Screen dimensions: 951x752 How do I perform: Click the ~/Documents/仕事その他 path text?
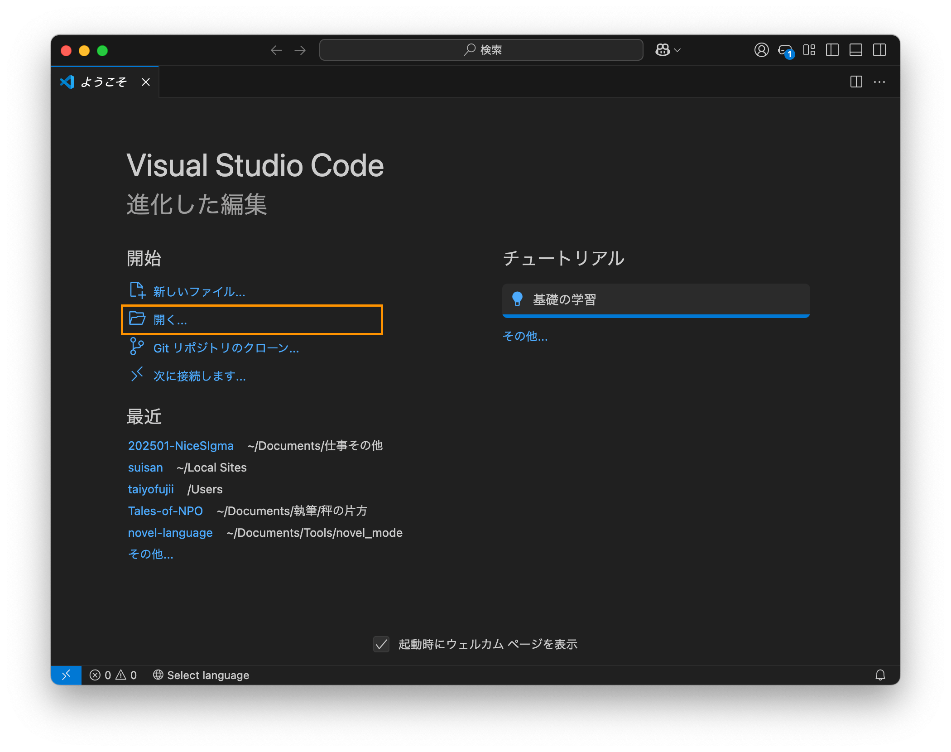(x=315, y=446)
